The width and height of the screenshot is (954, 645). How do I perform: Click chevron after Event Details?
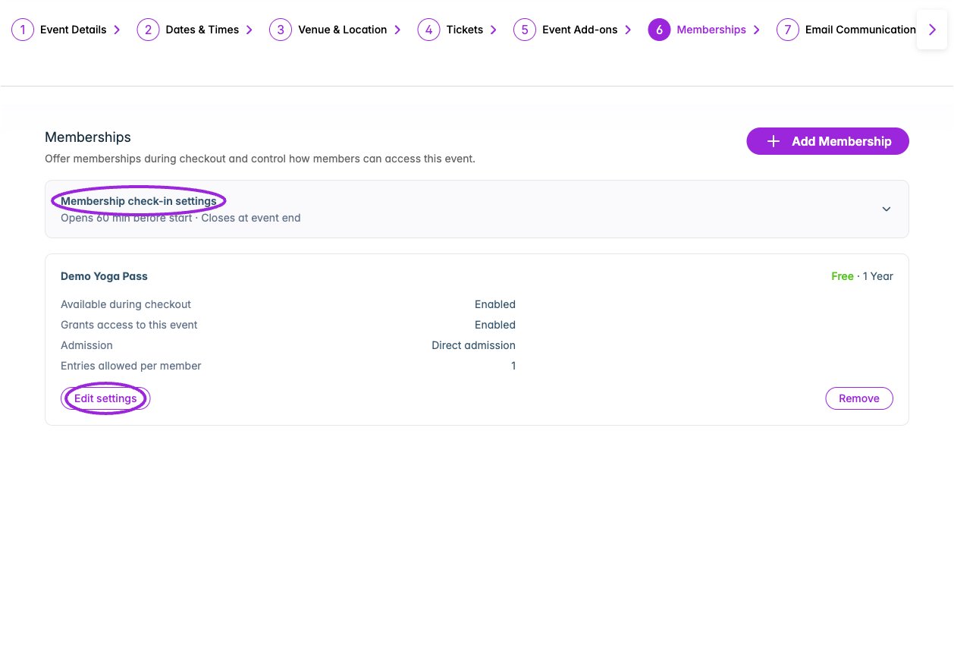(x=117, y=30)
